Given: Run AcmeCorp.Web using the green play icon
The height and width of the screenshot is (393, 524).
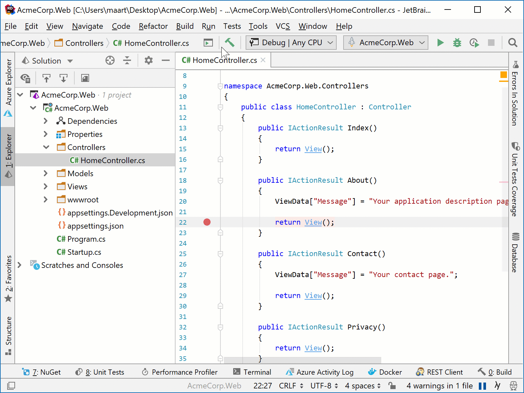Looking at the screenshot, I should pyautogui.click(x=440, y=43).
